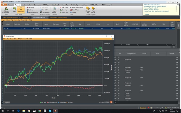Toggle the Showdown legend series
This screenshot has width=181, height=113.
[62, 102]
